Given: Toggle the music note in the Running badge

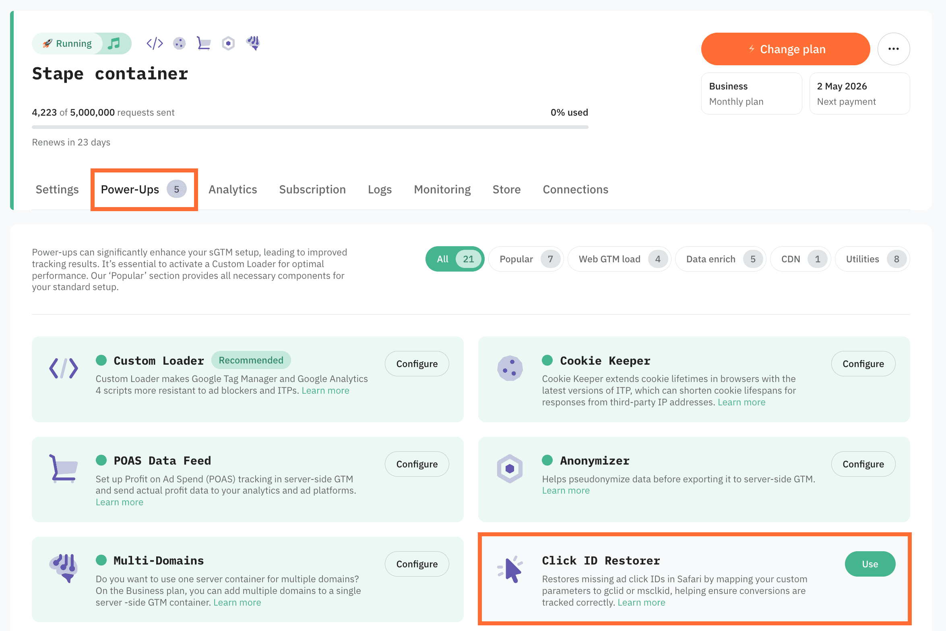Looking at the screenshot, I should pos(115,43).
